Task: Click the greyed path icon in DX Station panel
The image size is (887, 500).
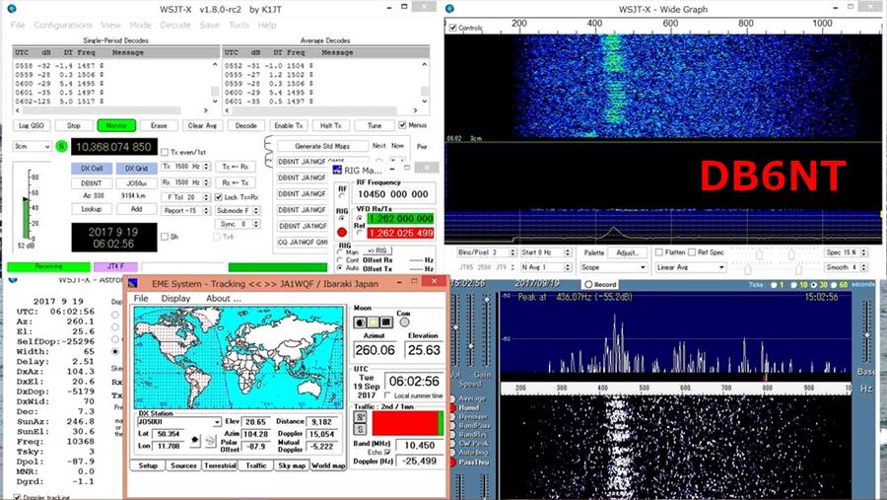Action: click(x=209, y=440)
